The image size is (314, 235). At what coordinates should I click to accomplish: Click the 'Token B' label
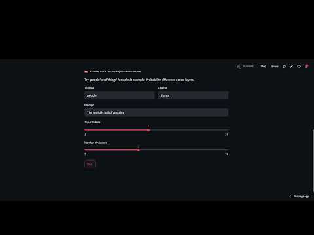pos(163,88)
